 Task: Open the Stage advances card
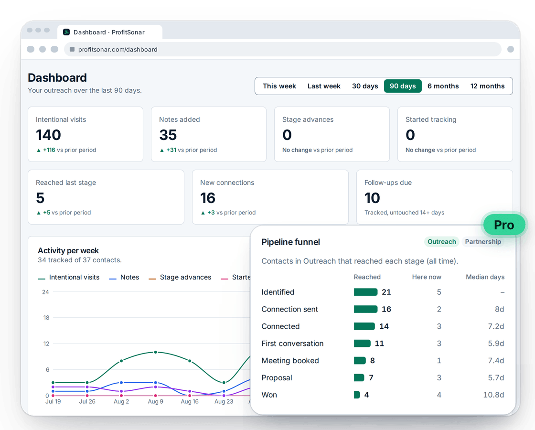pos(332,134)
